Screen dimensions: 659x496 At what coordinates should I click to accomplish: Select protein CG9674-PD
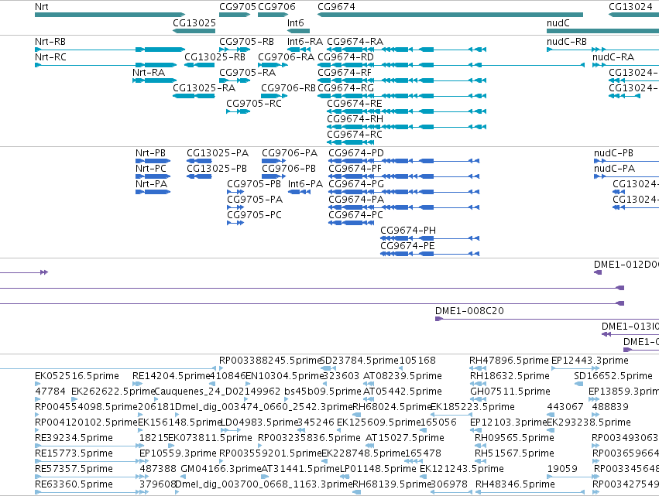[356, 153]
